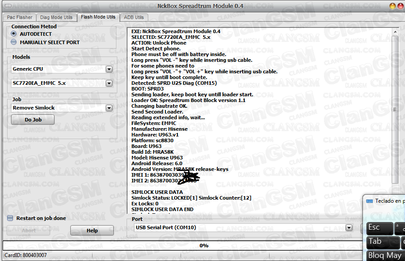Click the BOOT: SPRD3 log line
This screenshot has width=405, height=261.
click(147, 89)
